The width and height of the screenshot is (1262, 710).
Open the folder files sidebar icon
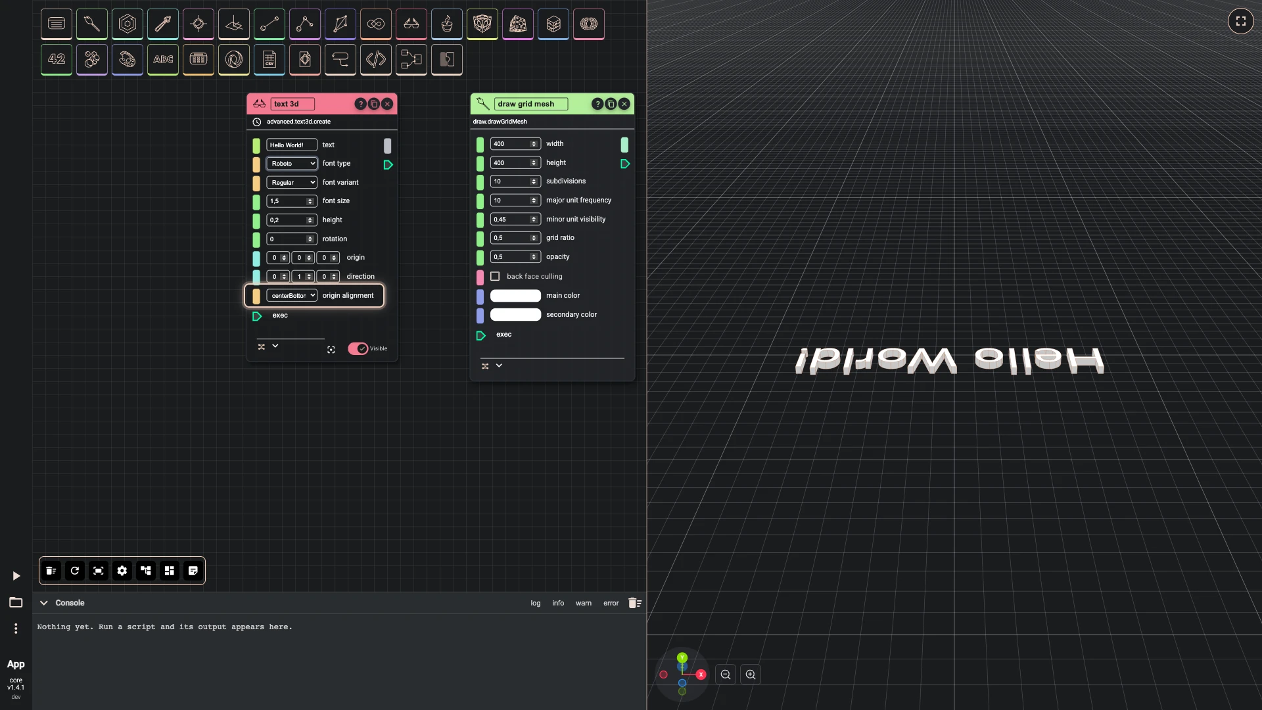(16, 602)
